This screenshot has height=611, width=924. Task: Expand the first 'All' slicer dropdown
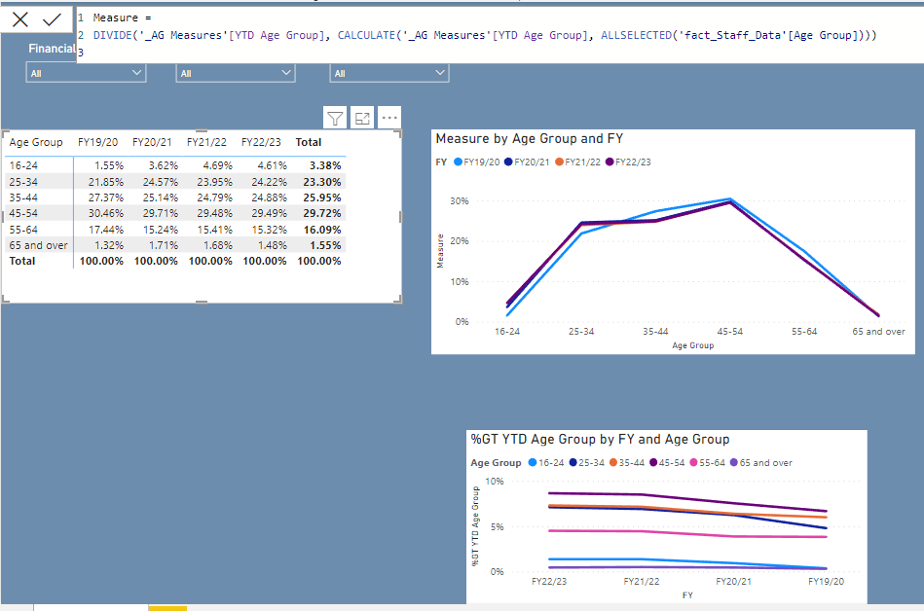click(135, 73)
